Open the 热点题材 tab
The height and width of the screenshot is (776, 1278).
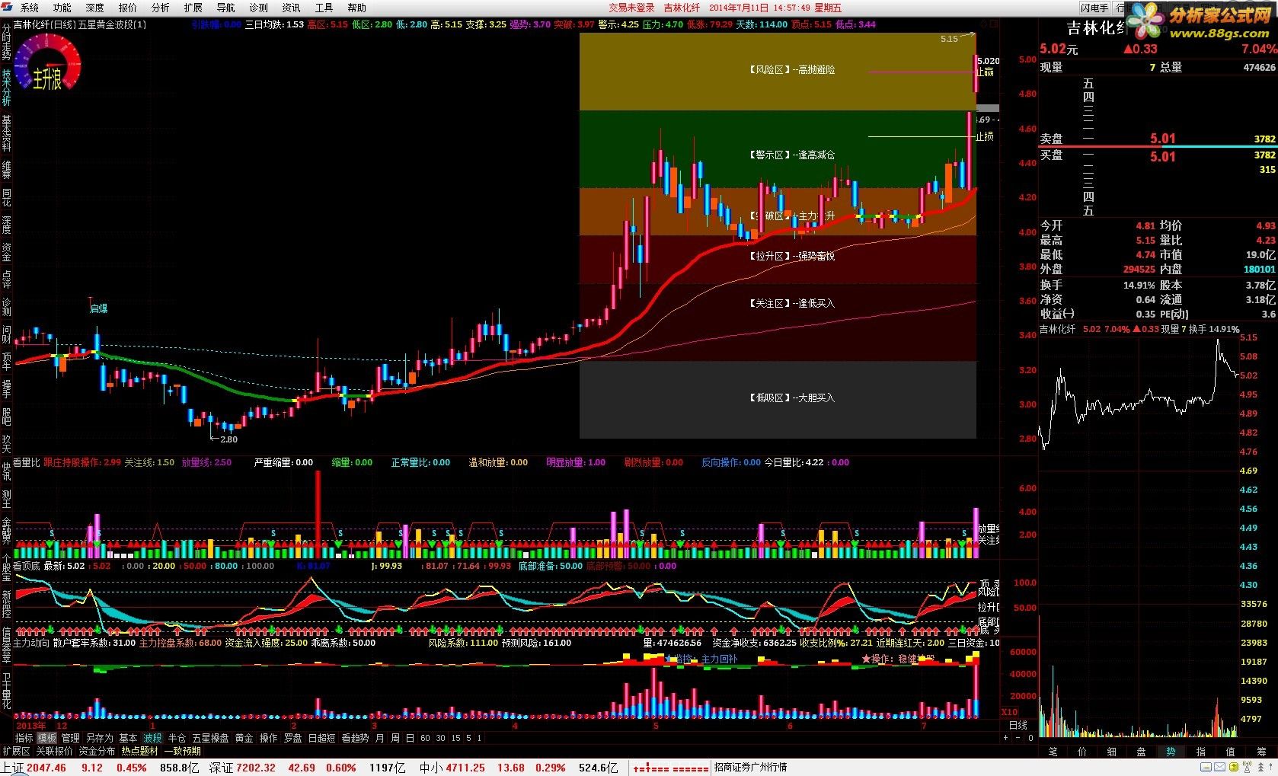click(139, 751)
